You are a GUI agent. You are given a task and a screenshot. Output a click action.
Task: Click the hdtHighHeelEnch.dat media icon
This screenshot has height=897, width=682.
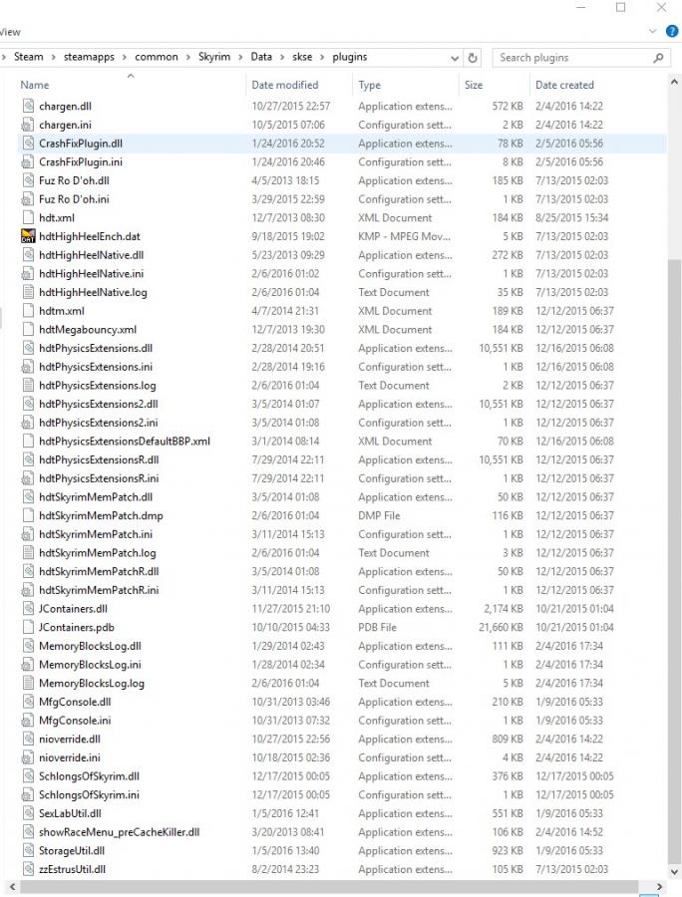(28, 236)
